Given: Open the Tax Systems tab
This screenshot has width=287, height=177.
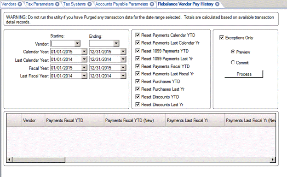Looking at the screenshot, I should 75,4.
